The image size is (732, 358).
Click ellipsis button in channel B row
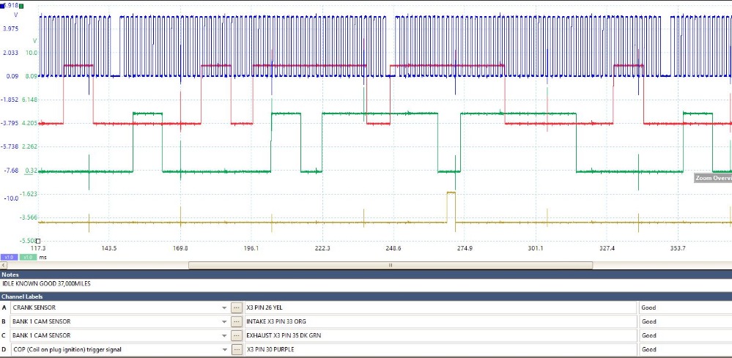(236, 321)
